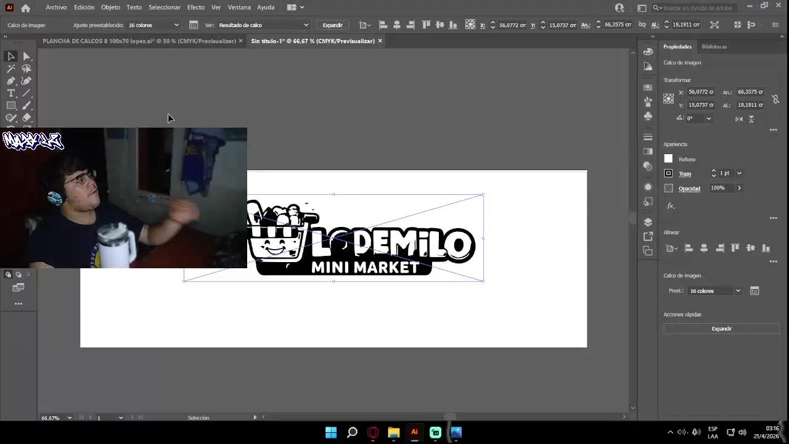Click the Trazo stroke color swatch
This screenshot has width=789, height=444.
(x=668, y=173)
